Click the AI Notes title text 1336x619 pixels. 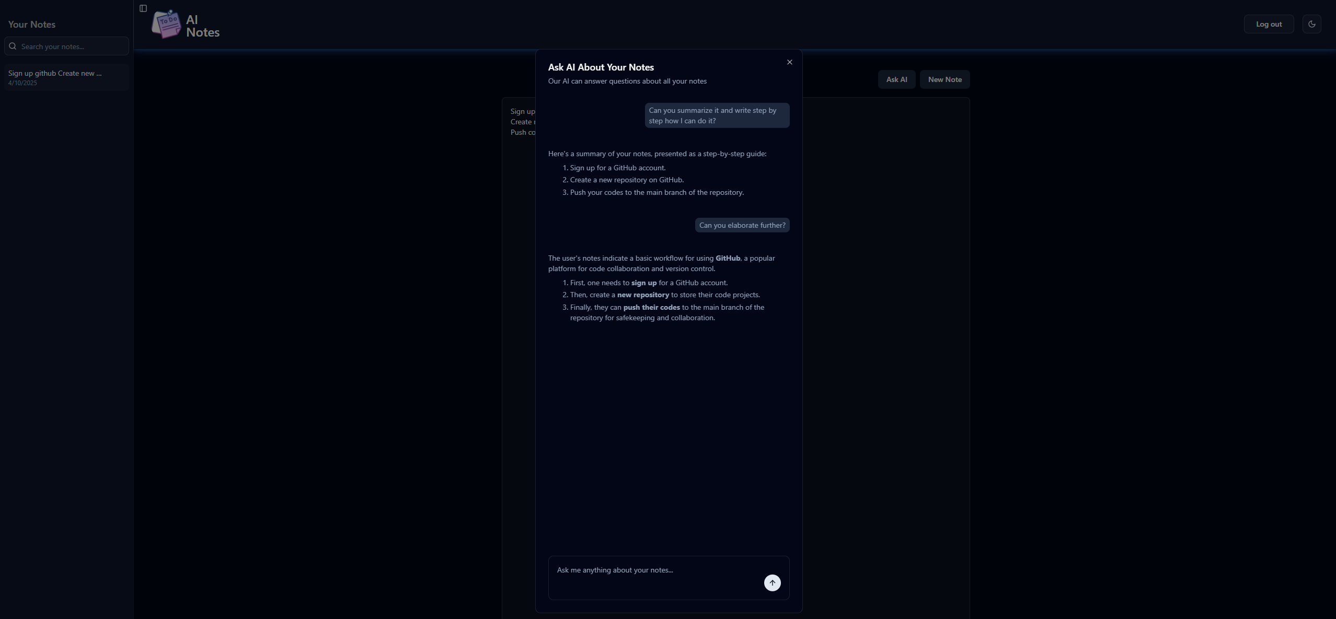(203, 26)
